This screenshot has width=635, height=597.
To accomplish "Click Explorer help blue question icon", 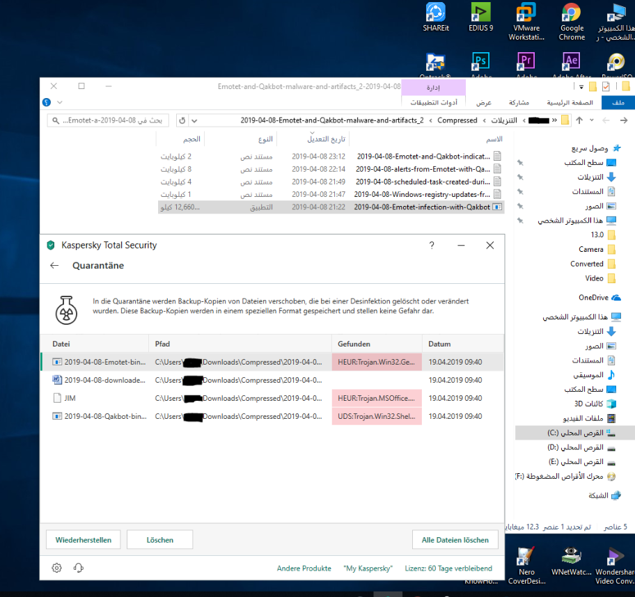I will 47,102.
